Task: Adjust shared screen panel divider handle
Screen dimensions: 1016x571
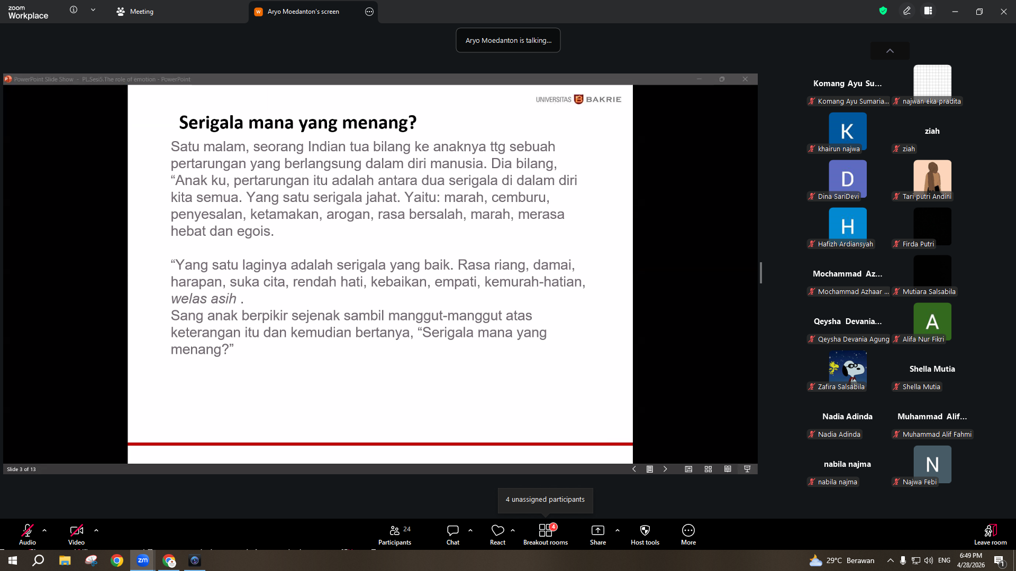Action: click(761, 273)
